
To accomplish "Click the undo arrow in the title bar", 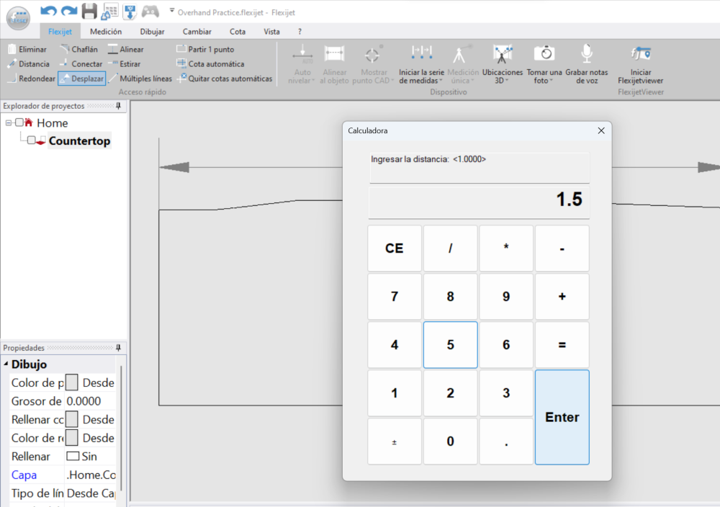I will [48, 11].
